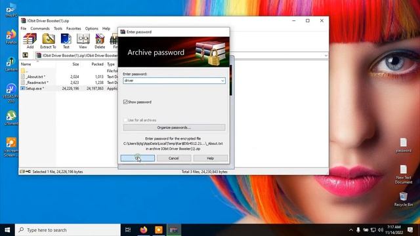Open VEGAS Pro desktop shortcut
This screenshot has width=420, height=236.
pyautogui.click(x=11, y=94)
